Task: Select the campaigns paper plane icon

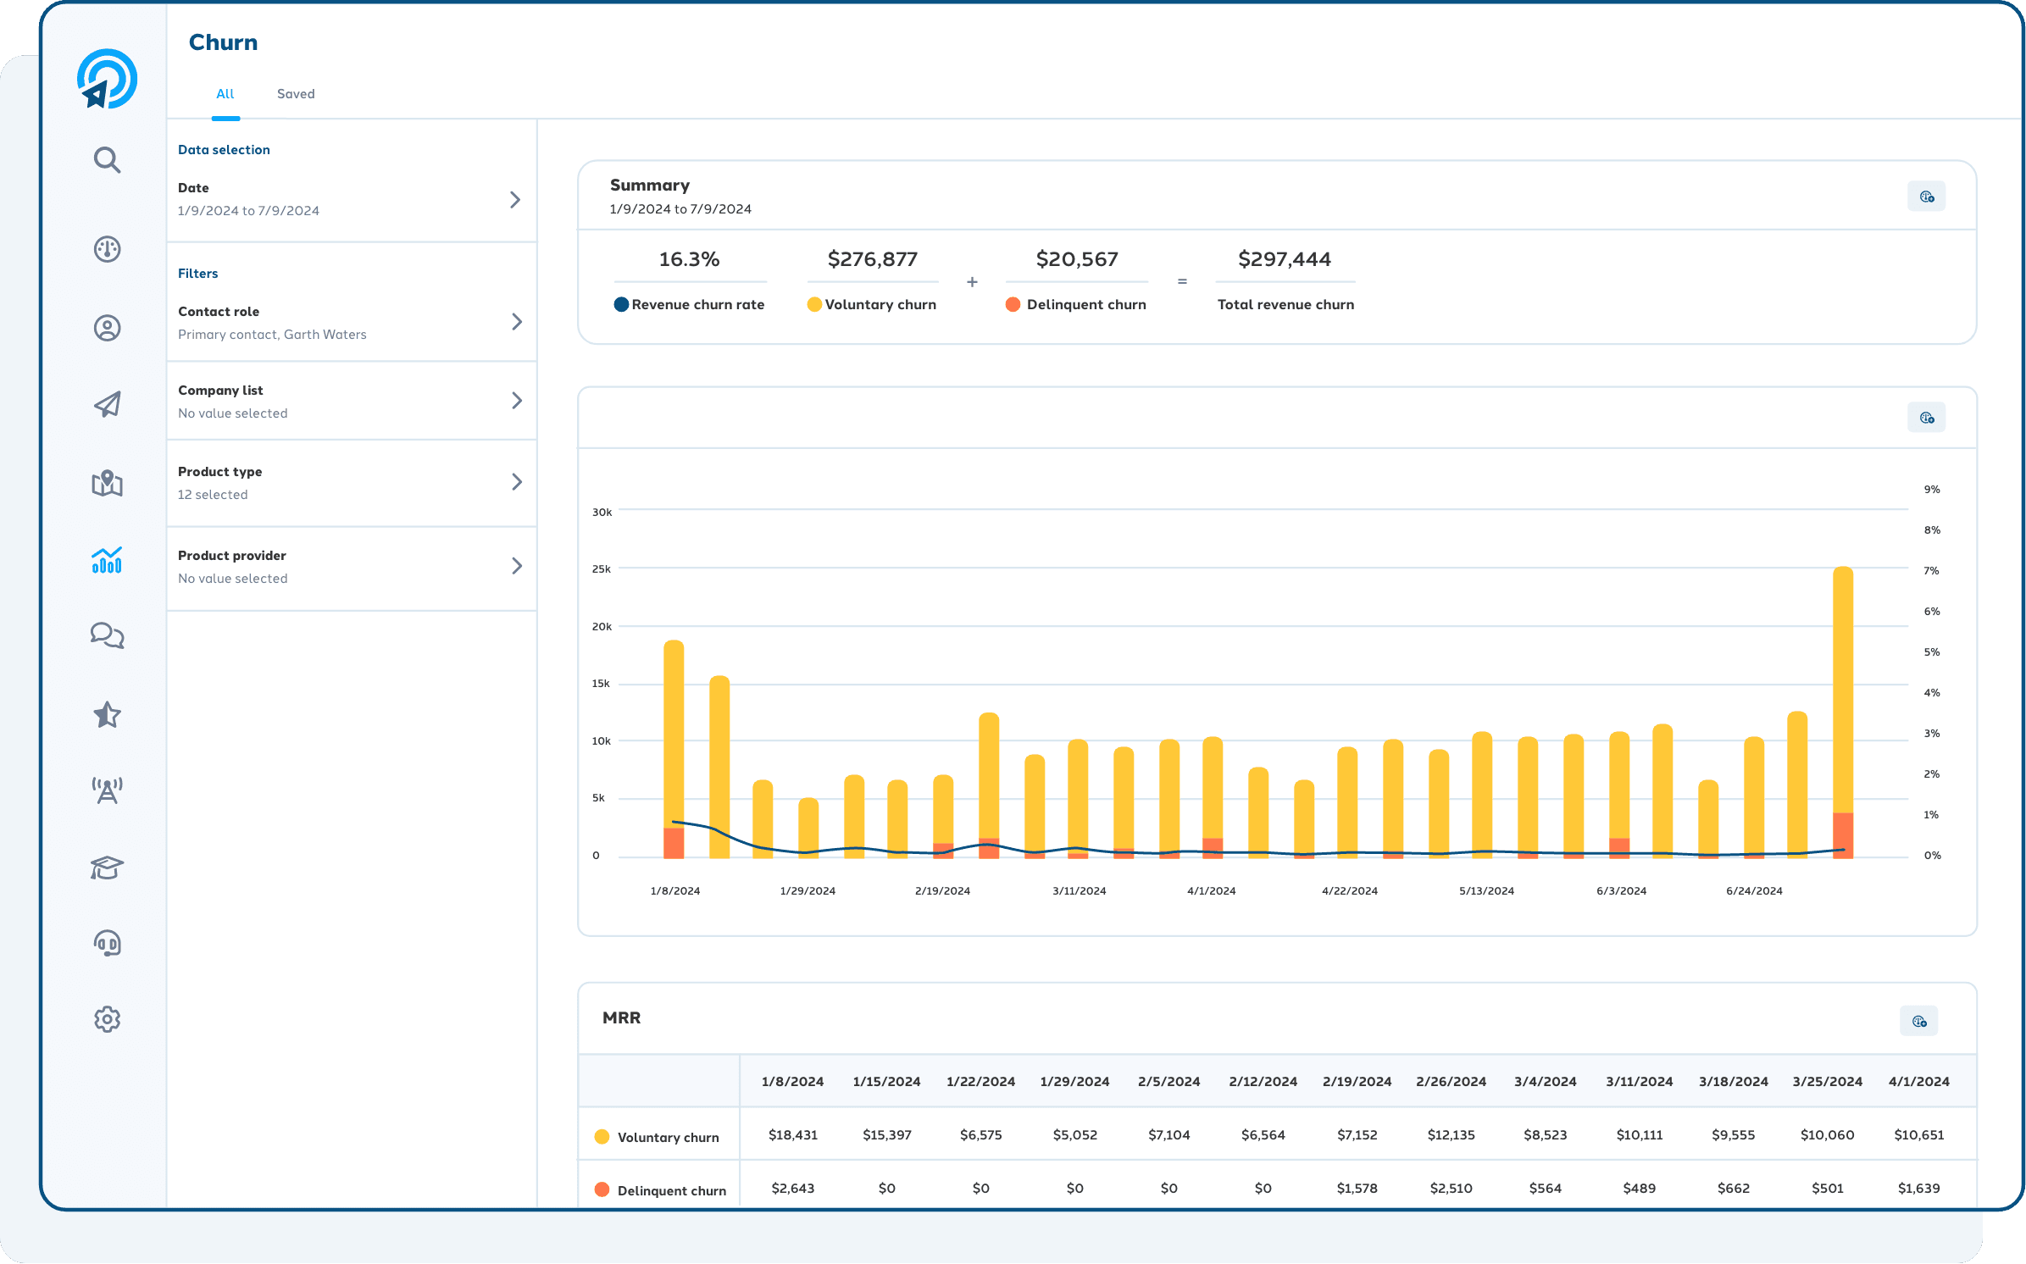Action: click(x=107, y=405)
